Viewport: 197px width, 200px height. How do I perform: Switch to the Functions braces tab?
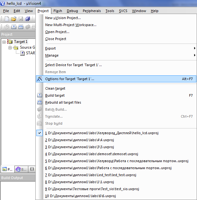pos(32,169)
